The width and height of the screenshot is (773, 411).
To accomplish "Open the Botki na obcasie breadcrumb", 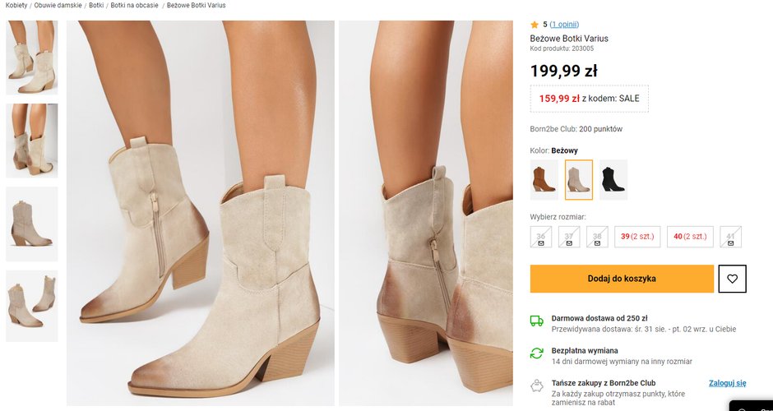I will pos(133,5).
